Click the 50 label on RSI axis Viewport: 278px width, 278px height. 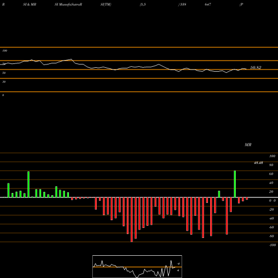[4, 73]
